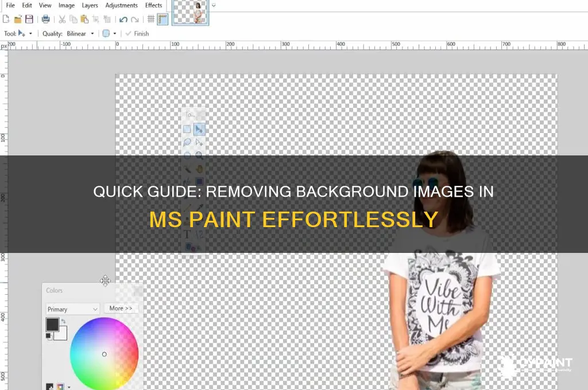This screenshot has height=390, width=588.
Task: Select the secondary white color swatch
Action: (x=62, y=334)
